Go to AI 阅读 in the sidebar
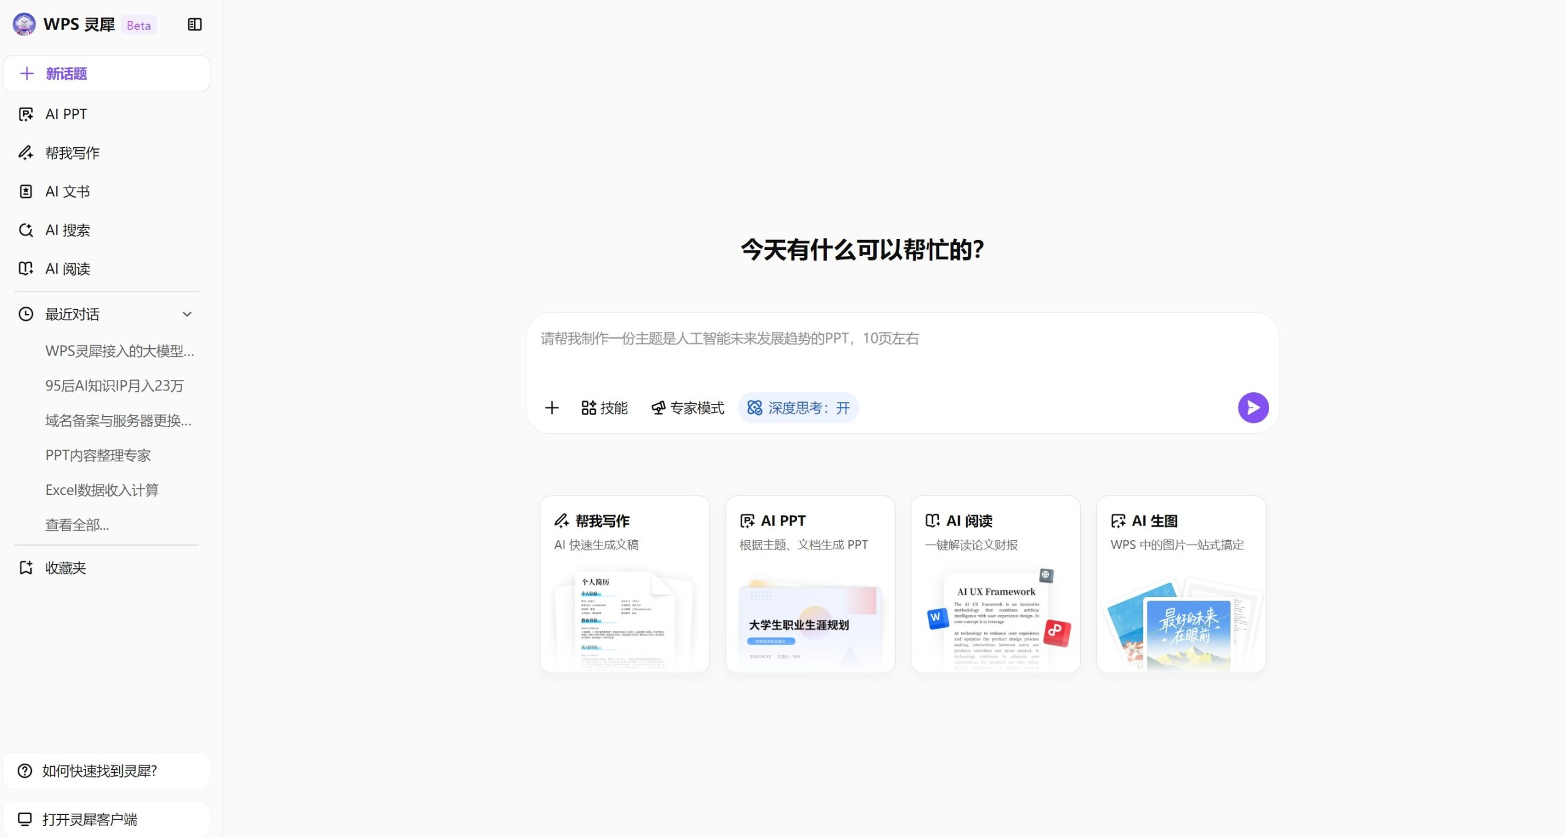Viewport: 1565px width, 837px height. click(x=106, y=269)
